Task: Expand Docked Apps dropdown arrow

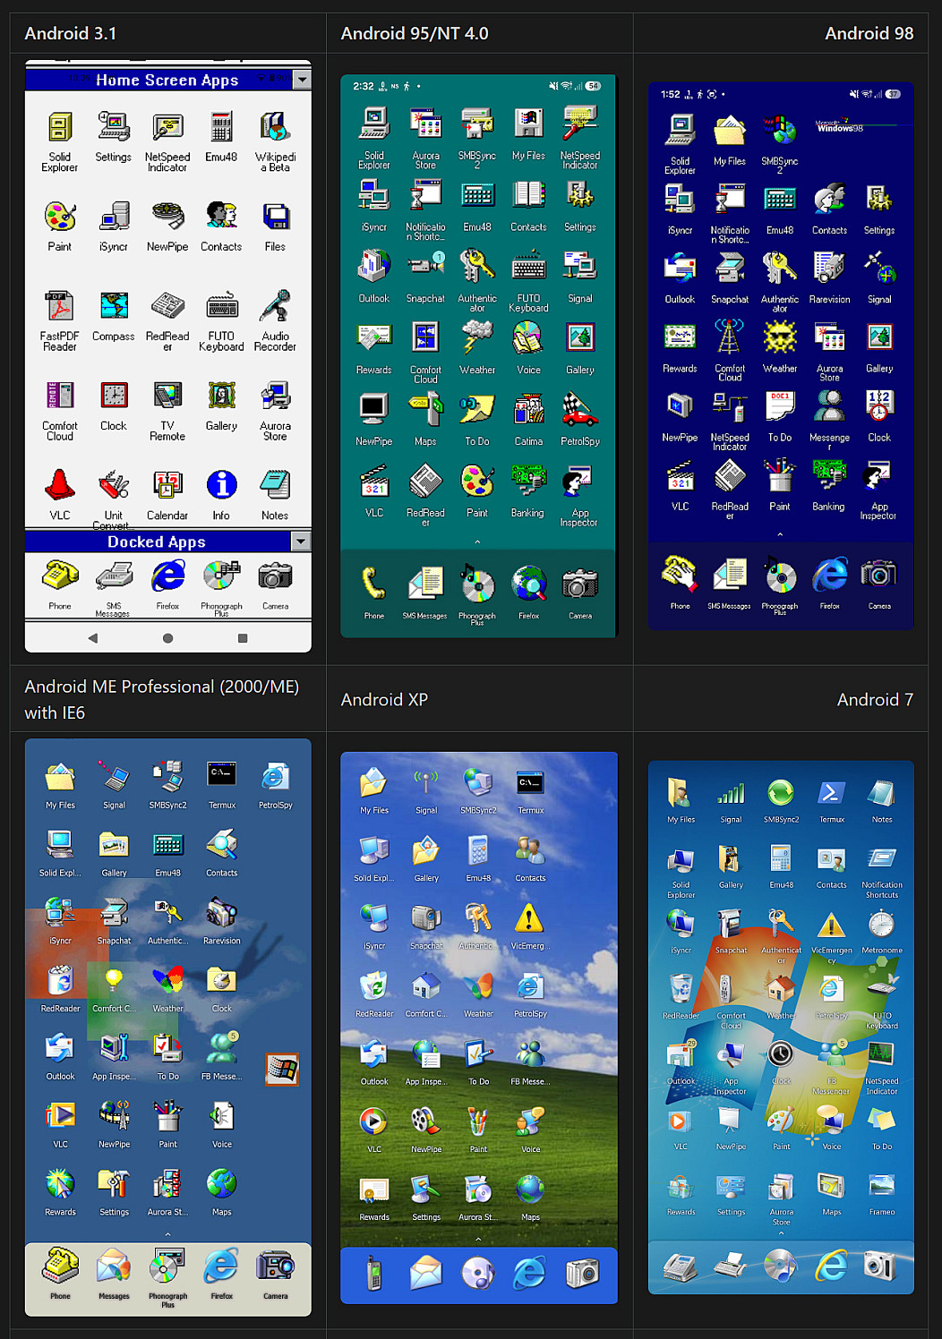Action: [x=301, y=542]
